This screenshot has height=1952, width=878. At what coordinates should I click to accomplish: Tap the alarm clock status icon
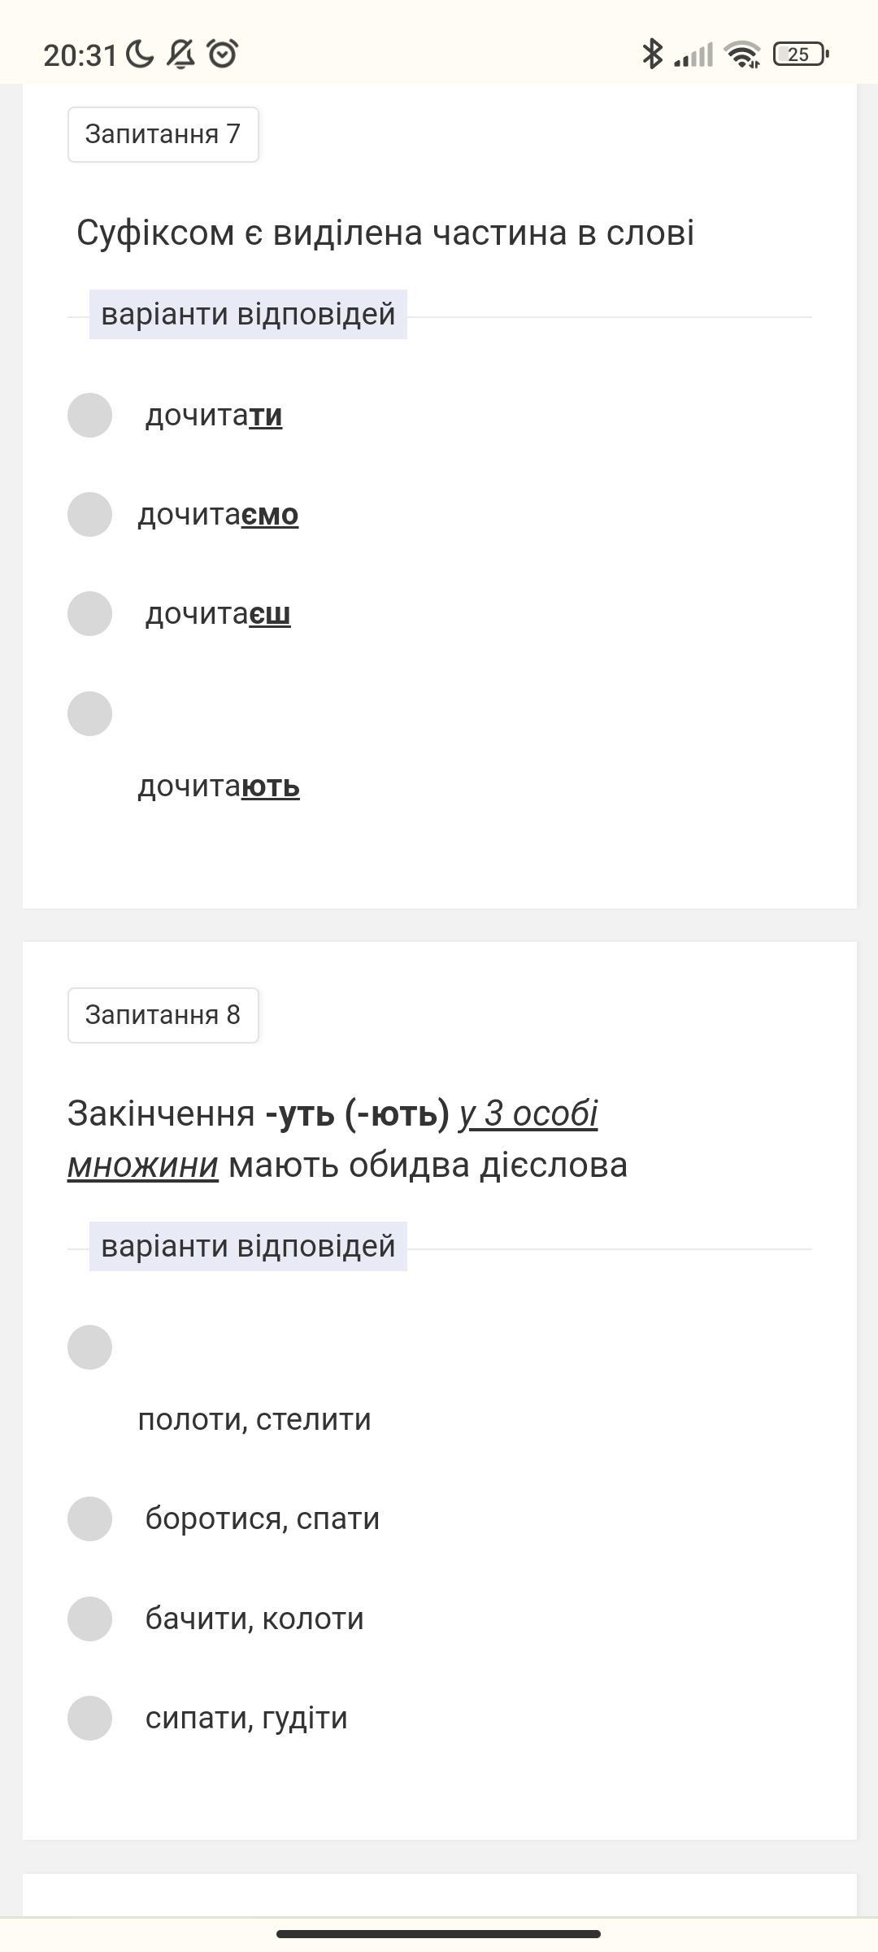point(222,54)
